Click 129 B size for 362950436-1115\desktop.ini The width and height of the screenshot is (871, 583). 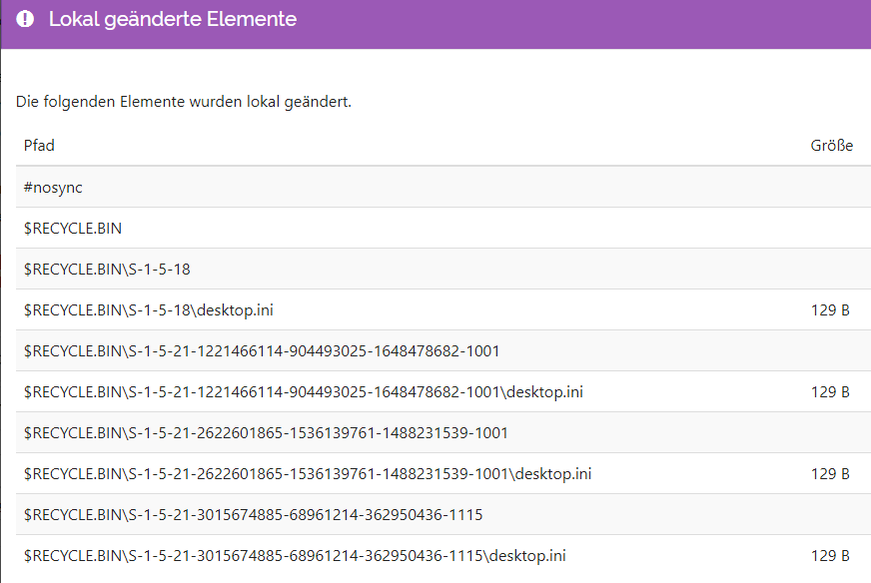pyautogui.click(x=830, y=556)
